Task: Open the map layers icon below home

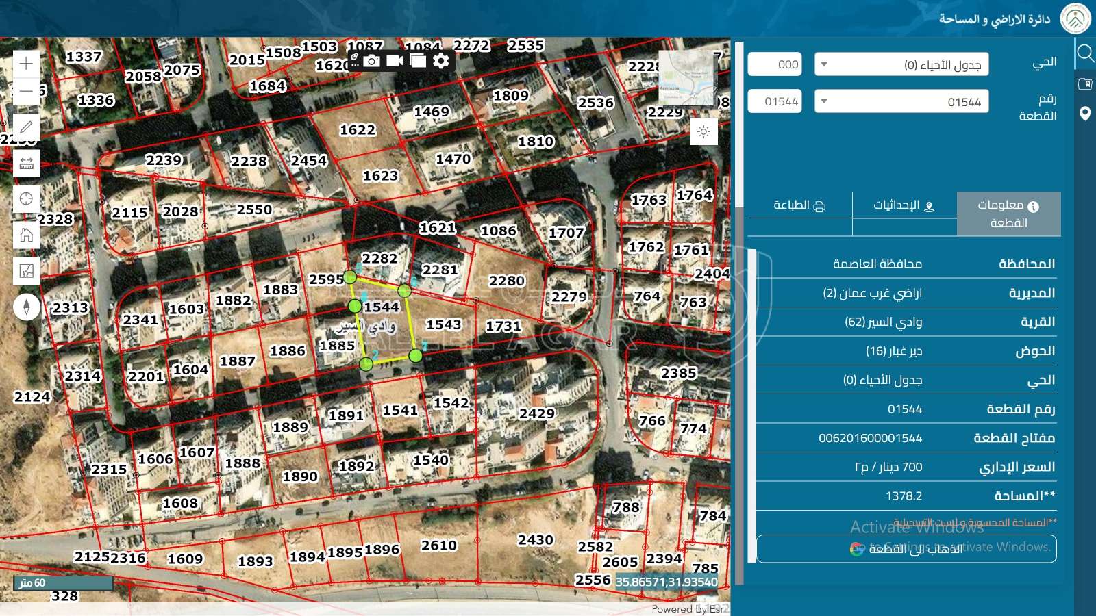Action: 26,271
